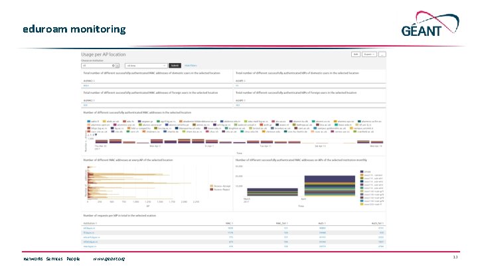This screenshot has height=269, width=478.
Task: Click the Submit button
Action: click(x=175, y=66)
